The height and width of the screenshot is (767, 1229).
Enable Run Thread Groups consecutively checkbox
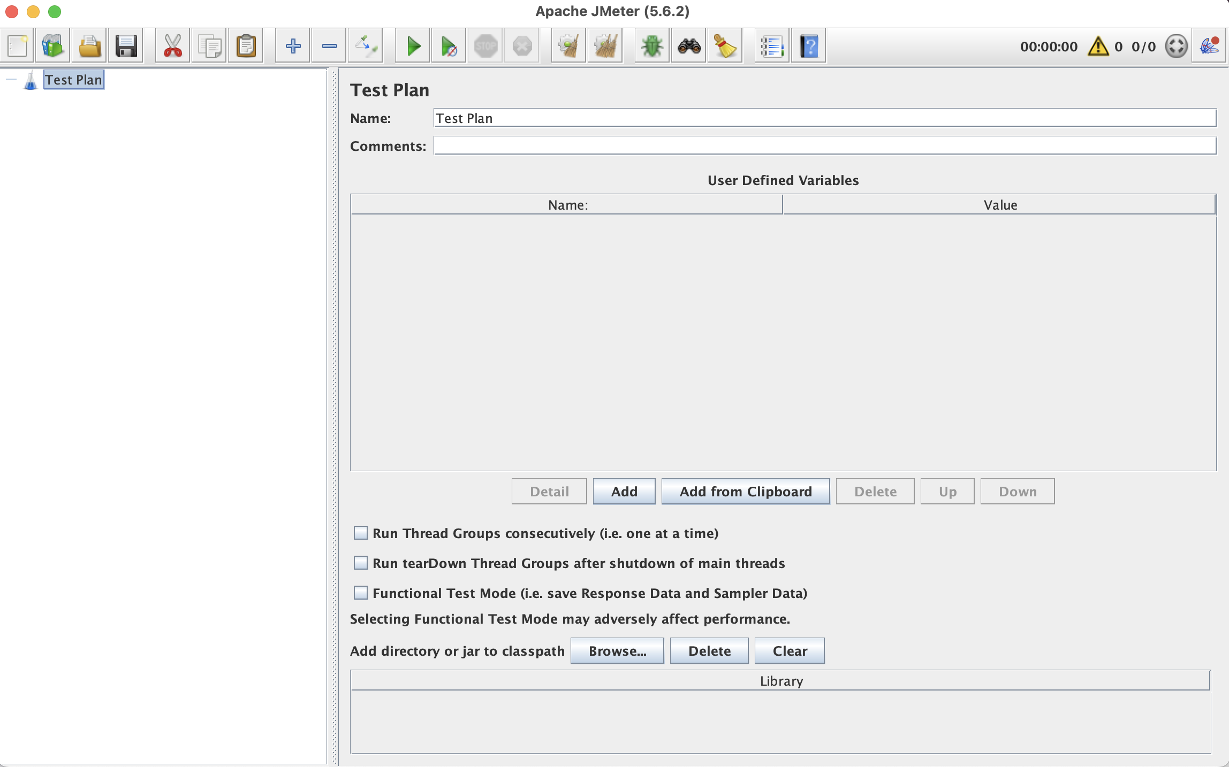(361, 533)
